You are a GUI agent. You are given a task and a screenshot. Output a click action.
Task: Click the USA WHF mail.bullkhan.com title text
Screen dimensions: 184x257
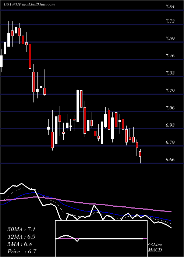pyautogui.click(x=29, y=4)
